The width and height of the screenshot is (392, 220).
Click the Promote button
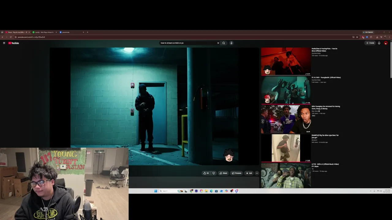click(x=236, y=173)
